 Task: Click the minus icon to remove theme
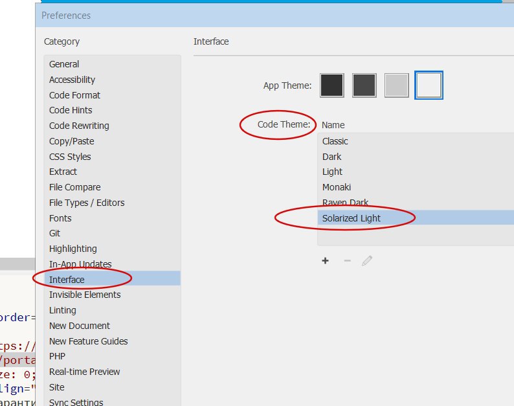[347, 261]
